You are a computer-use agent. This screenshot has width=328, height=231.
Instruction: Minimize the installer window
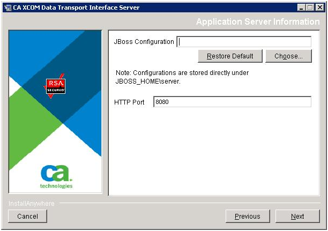[x=301, y=8]
